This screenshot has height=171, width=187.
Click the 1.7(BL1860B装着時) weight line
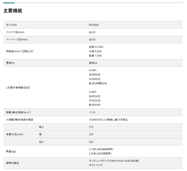point(100,149)
